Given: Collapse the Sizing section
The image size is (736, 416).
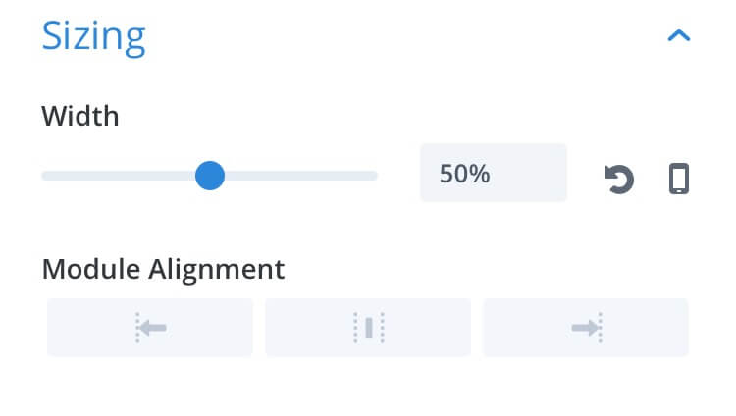Looking at the screenshot, I should click(x=679, y=35).
